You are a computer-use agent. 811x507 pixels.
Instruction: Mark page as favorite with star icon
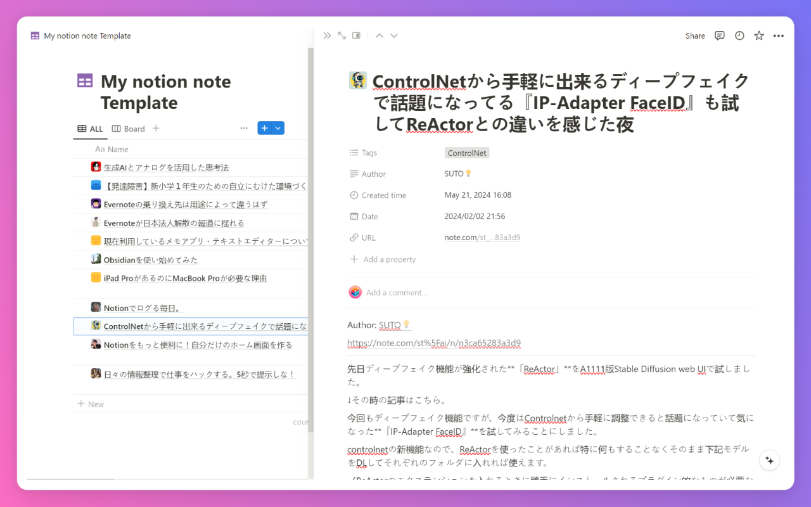(759, 35)
